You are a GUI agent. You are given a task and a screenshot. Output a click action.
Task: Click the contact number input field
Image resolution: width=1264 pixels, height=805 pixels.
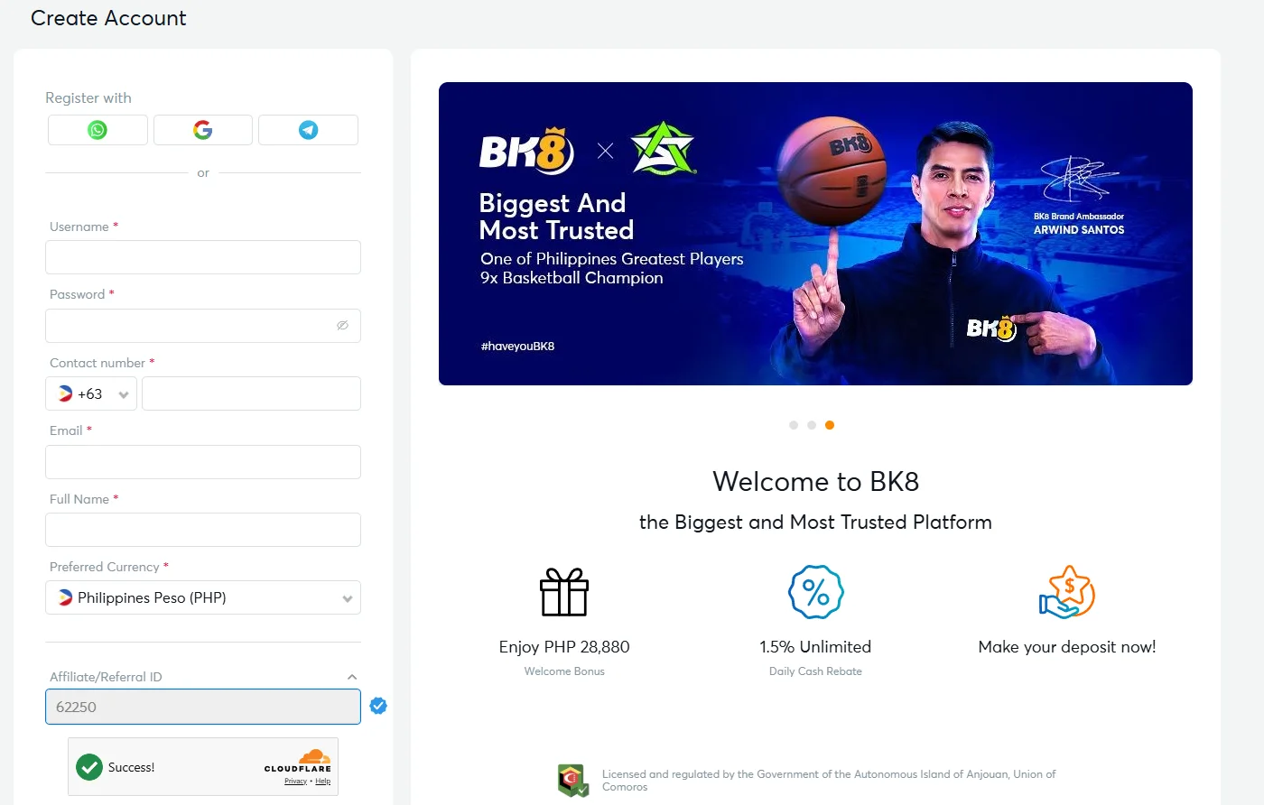(x=251, y=393)
